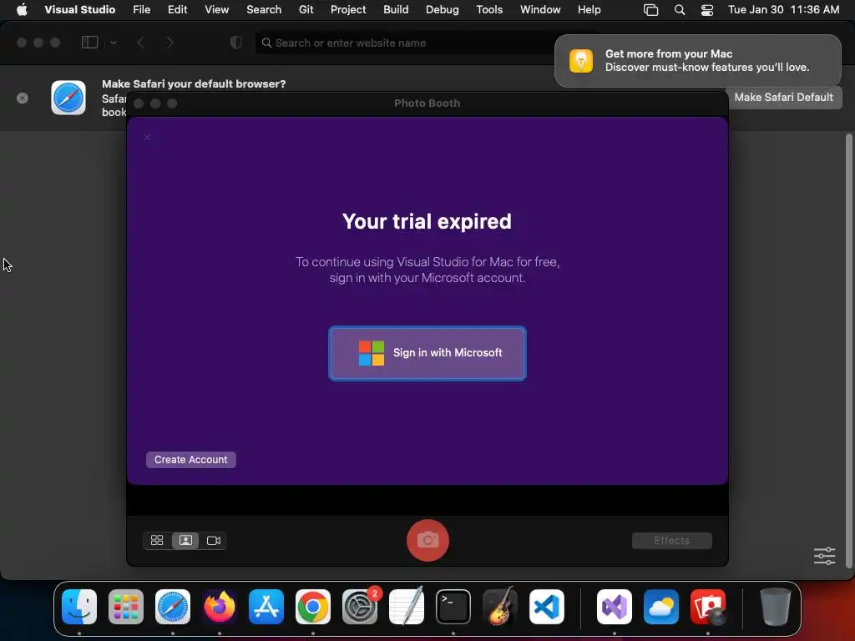Click the date and time display
This screenshot has width=855, height=641.
[x=783, y=10]
